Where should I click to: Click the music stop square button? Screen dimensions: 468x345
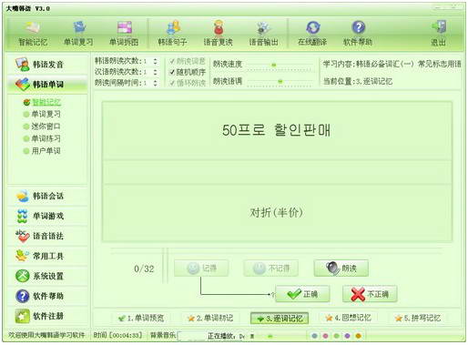252,336
